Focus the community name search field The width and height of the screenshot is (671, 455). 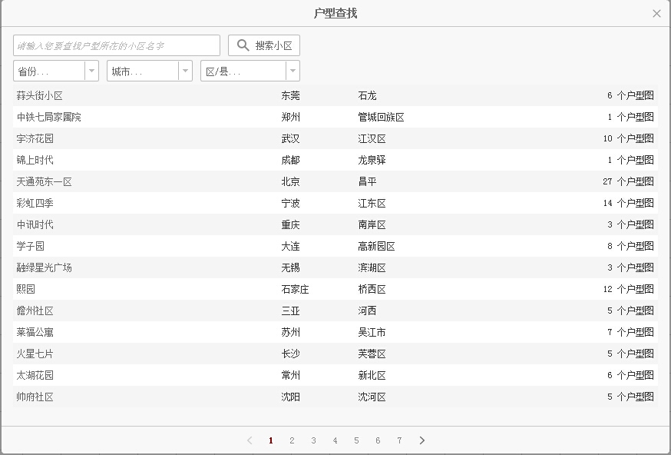[117, 45]
